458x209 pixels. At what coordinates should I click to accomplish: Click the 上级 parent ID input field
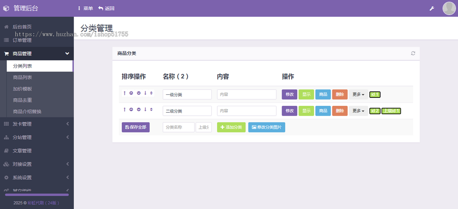[204, 127]
